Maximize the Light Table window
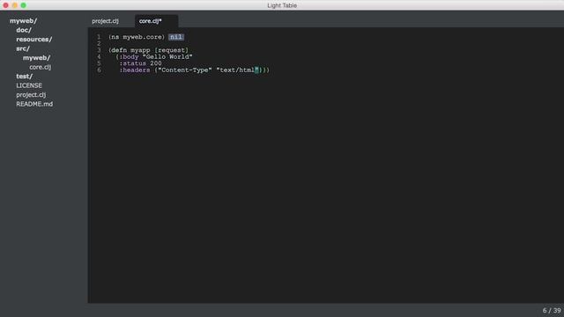The height and width of the screenshot is (317, 564). [24, 5]
